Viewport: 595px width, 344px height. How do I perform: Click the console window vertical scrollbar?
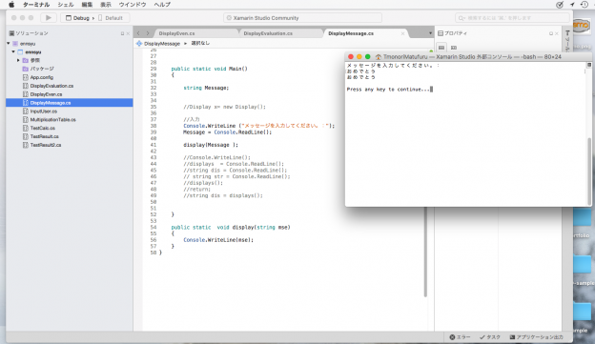pyautogui.click(x=589, y=171)
